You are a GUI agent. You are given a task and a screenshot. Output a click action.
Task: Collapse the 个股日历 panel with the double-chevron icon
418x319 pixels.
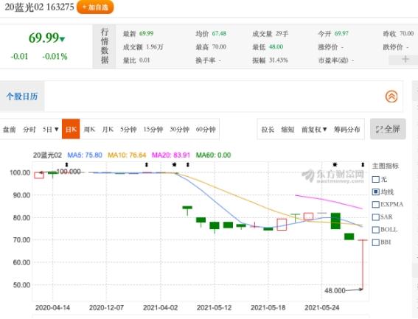[x=391, y=97]
